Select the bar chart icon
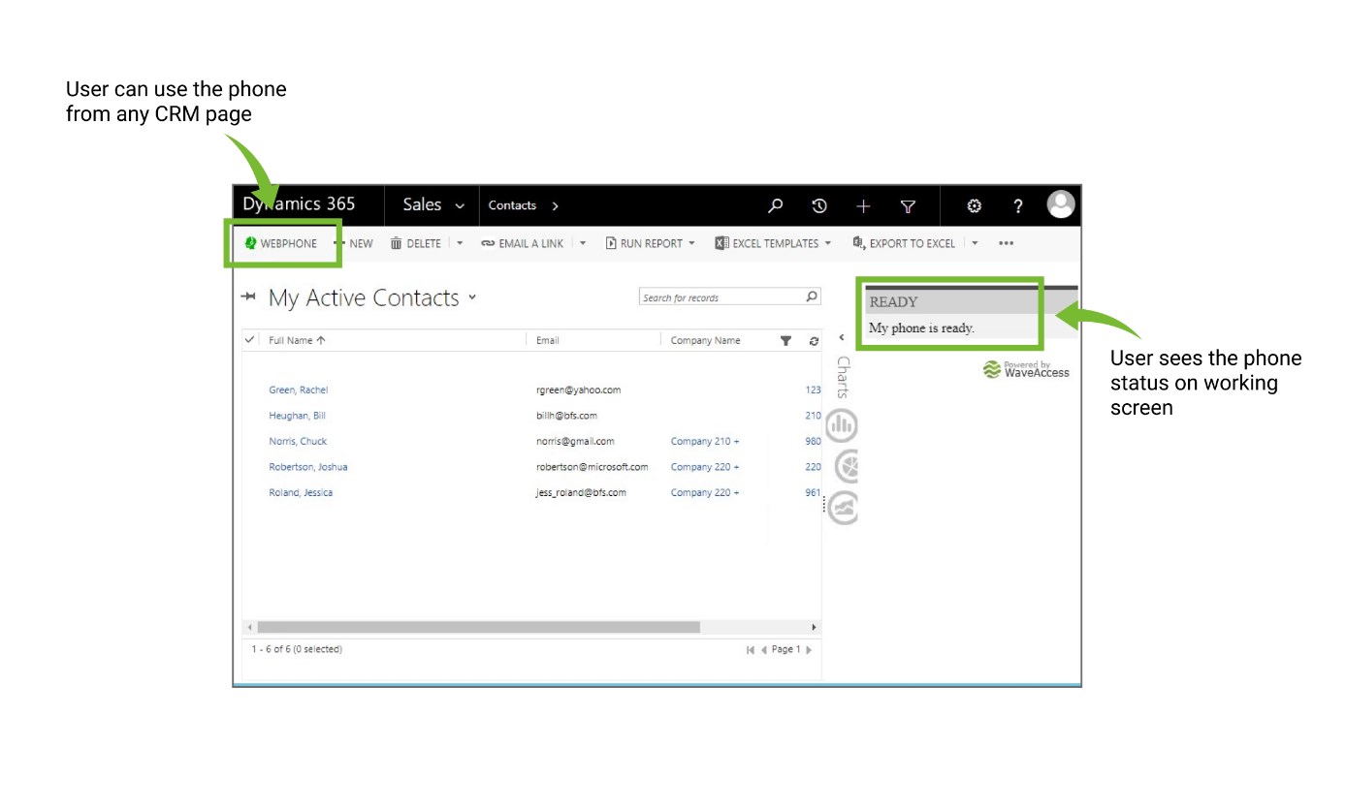Viewport: 1346px width, 811px height. click(x=842, y=424)
